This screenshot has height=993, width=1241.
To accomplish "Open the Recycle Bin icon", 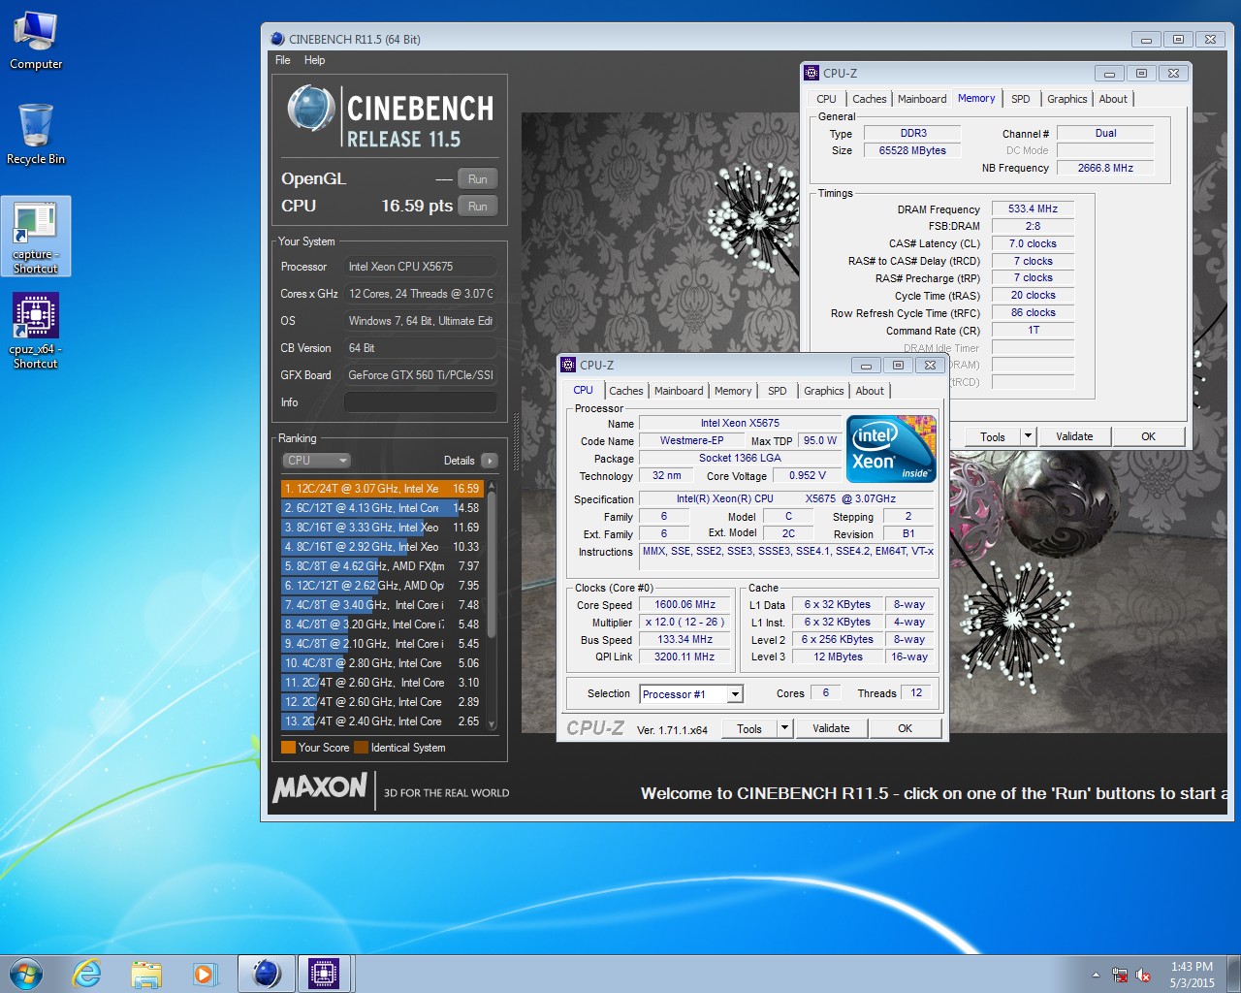I will coord(36,134).
